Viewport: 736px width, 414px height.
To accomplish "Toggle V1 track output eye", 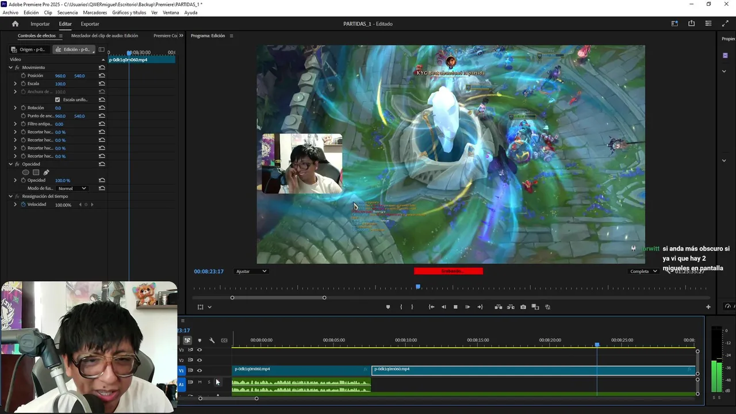I will click(200, 370).
